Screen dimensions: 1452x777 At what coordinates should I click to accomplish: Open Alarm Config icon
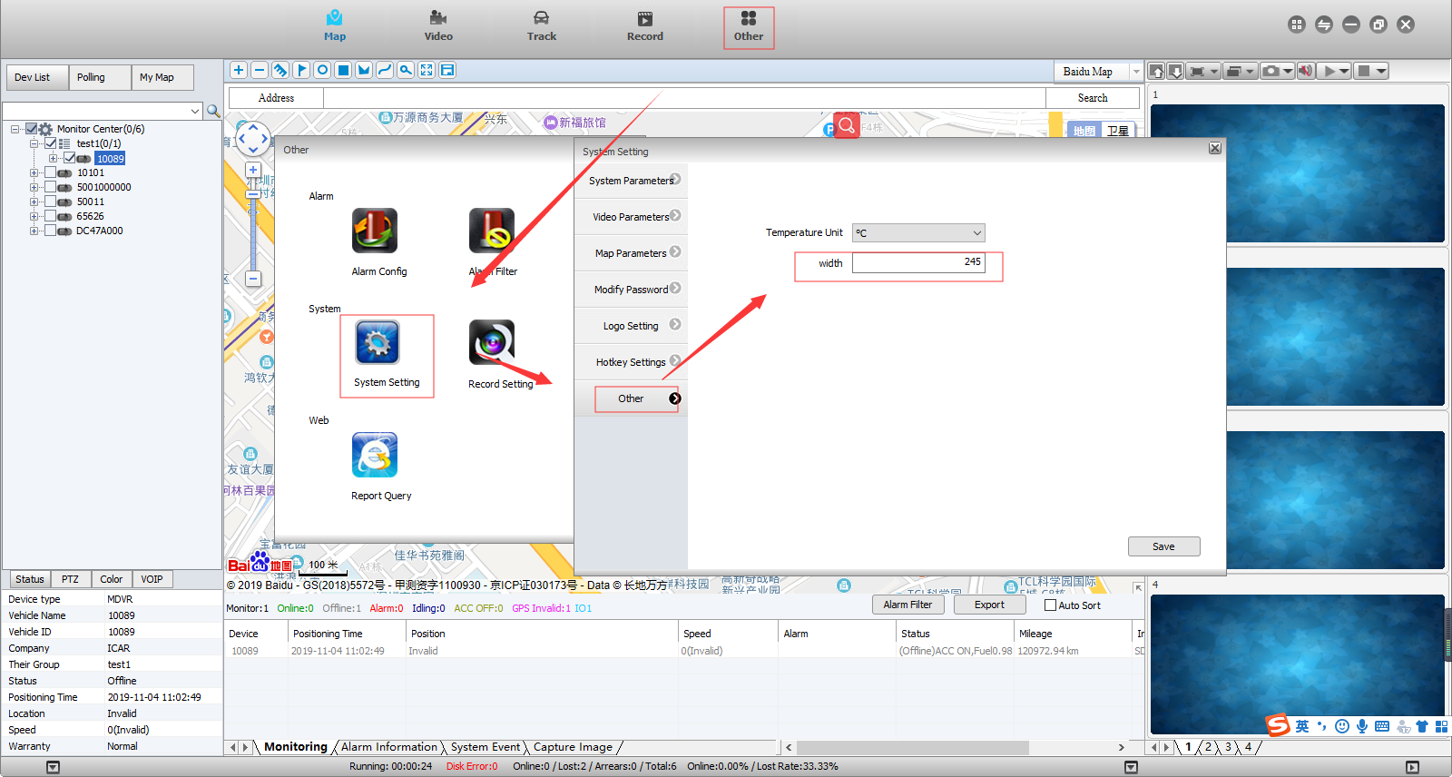tap(376, 231)
